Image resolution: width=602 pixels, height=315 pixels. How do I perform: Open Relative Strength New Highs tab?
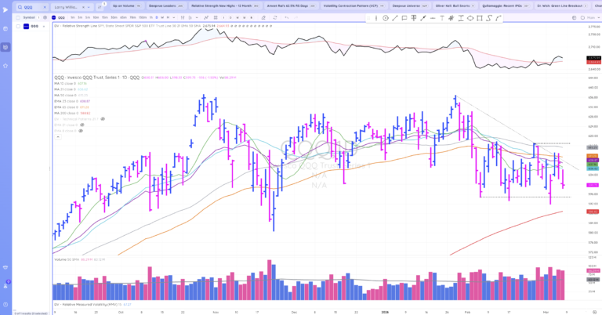coord(226,6)
